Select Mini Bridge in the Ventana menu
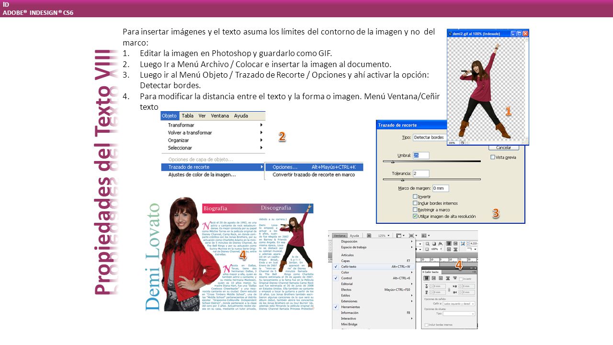The image size is (613, 345). pyautogui.click(x=374, y=324)
